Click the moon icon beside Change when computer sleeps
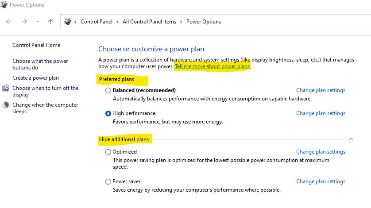 [x=6, y=105]
